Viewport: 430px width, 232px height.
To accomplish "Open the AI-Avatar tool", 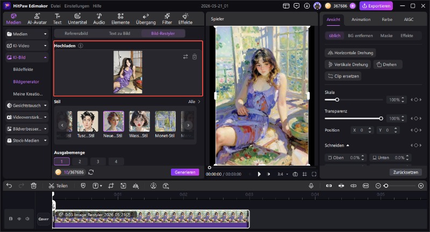I will [x=37, y=19].
